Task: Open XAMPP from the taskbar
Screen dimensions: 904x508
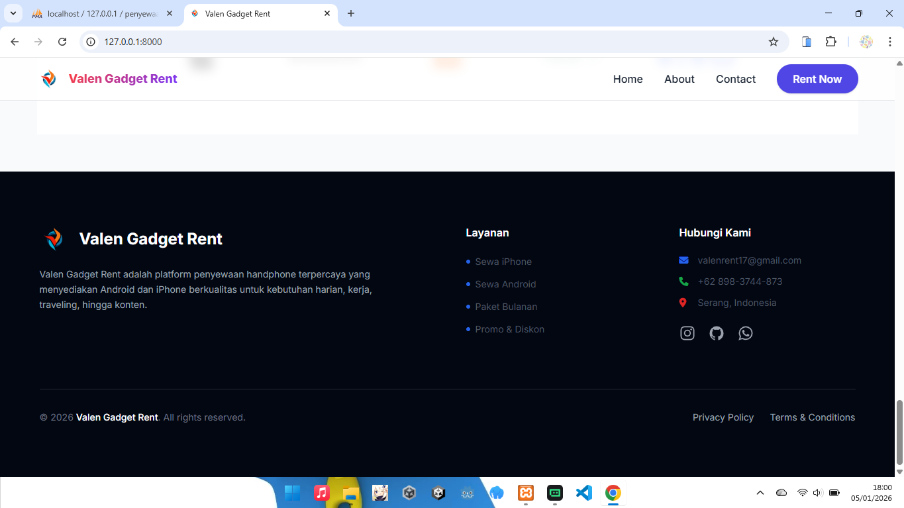Action: [526, 493]
